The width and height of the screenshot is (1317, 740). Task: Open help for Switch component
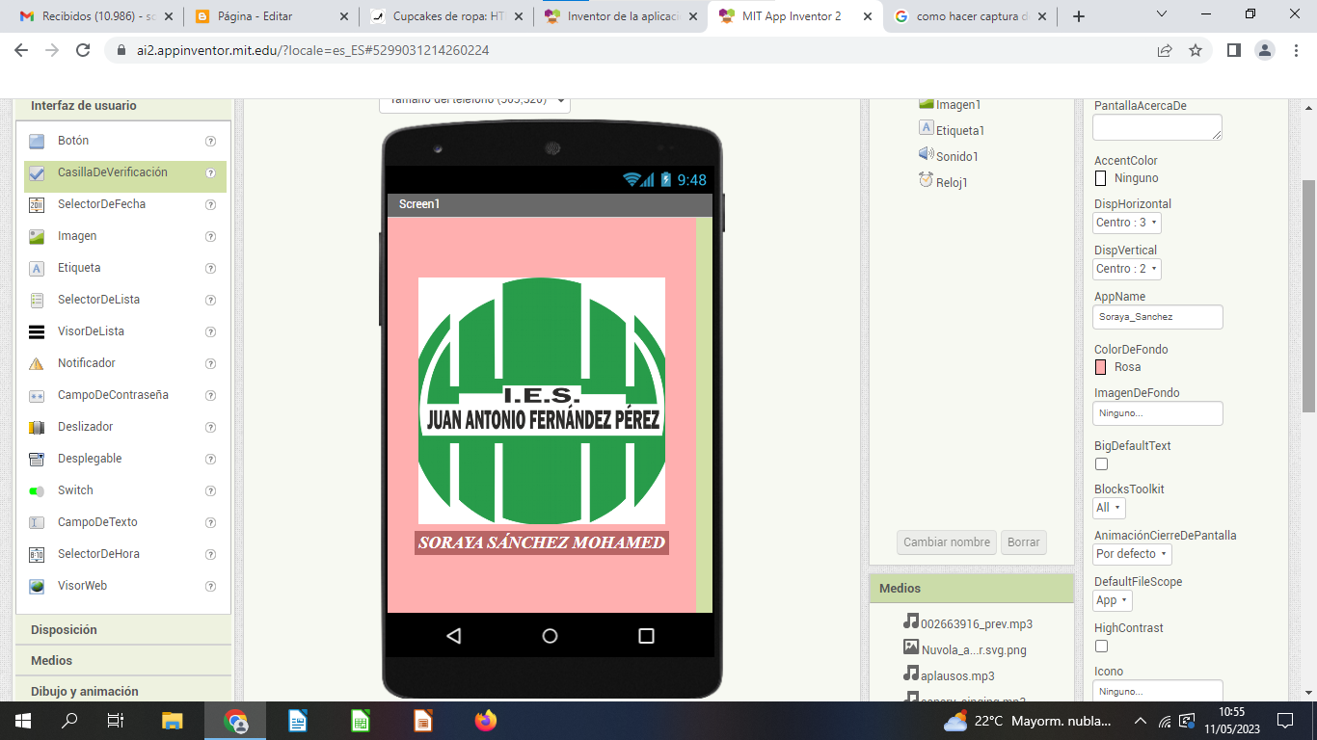pyautogui.click(x=210, y=490)
